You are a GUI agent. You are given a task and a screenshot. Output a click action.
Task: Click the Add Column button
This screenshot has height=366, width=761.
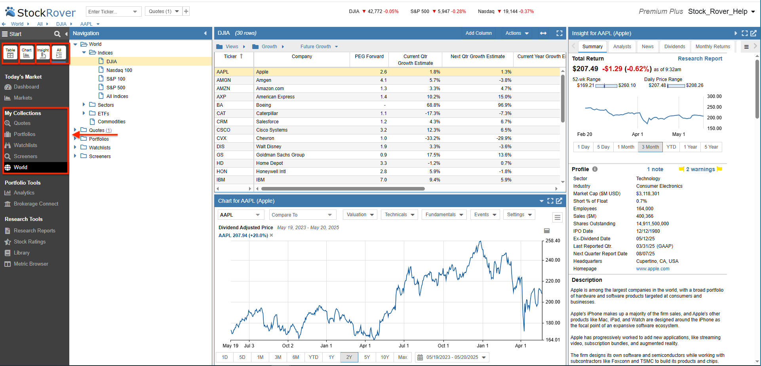click(x=478, y=33)
